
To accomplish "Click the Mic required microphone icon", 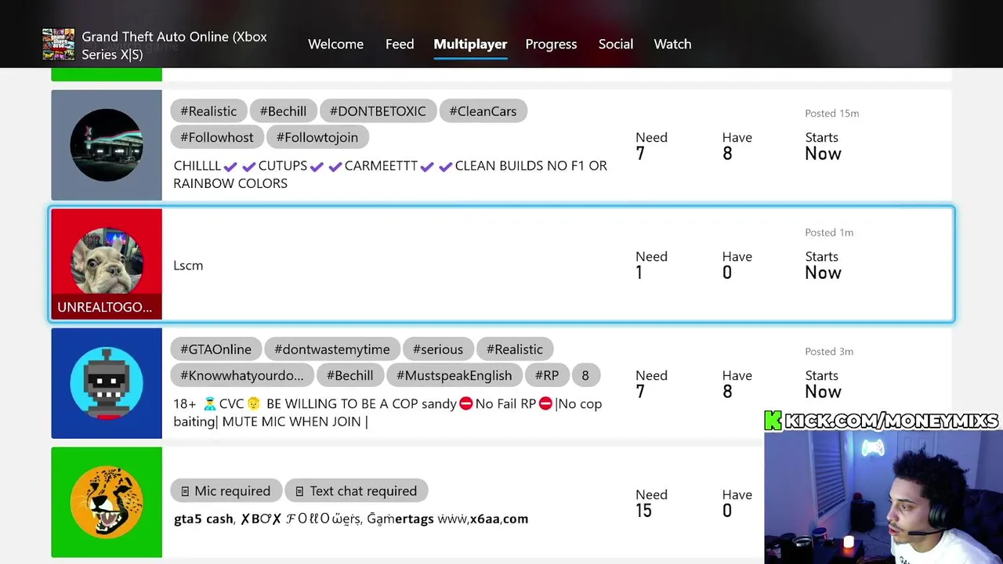I will click(185, 491).
